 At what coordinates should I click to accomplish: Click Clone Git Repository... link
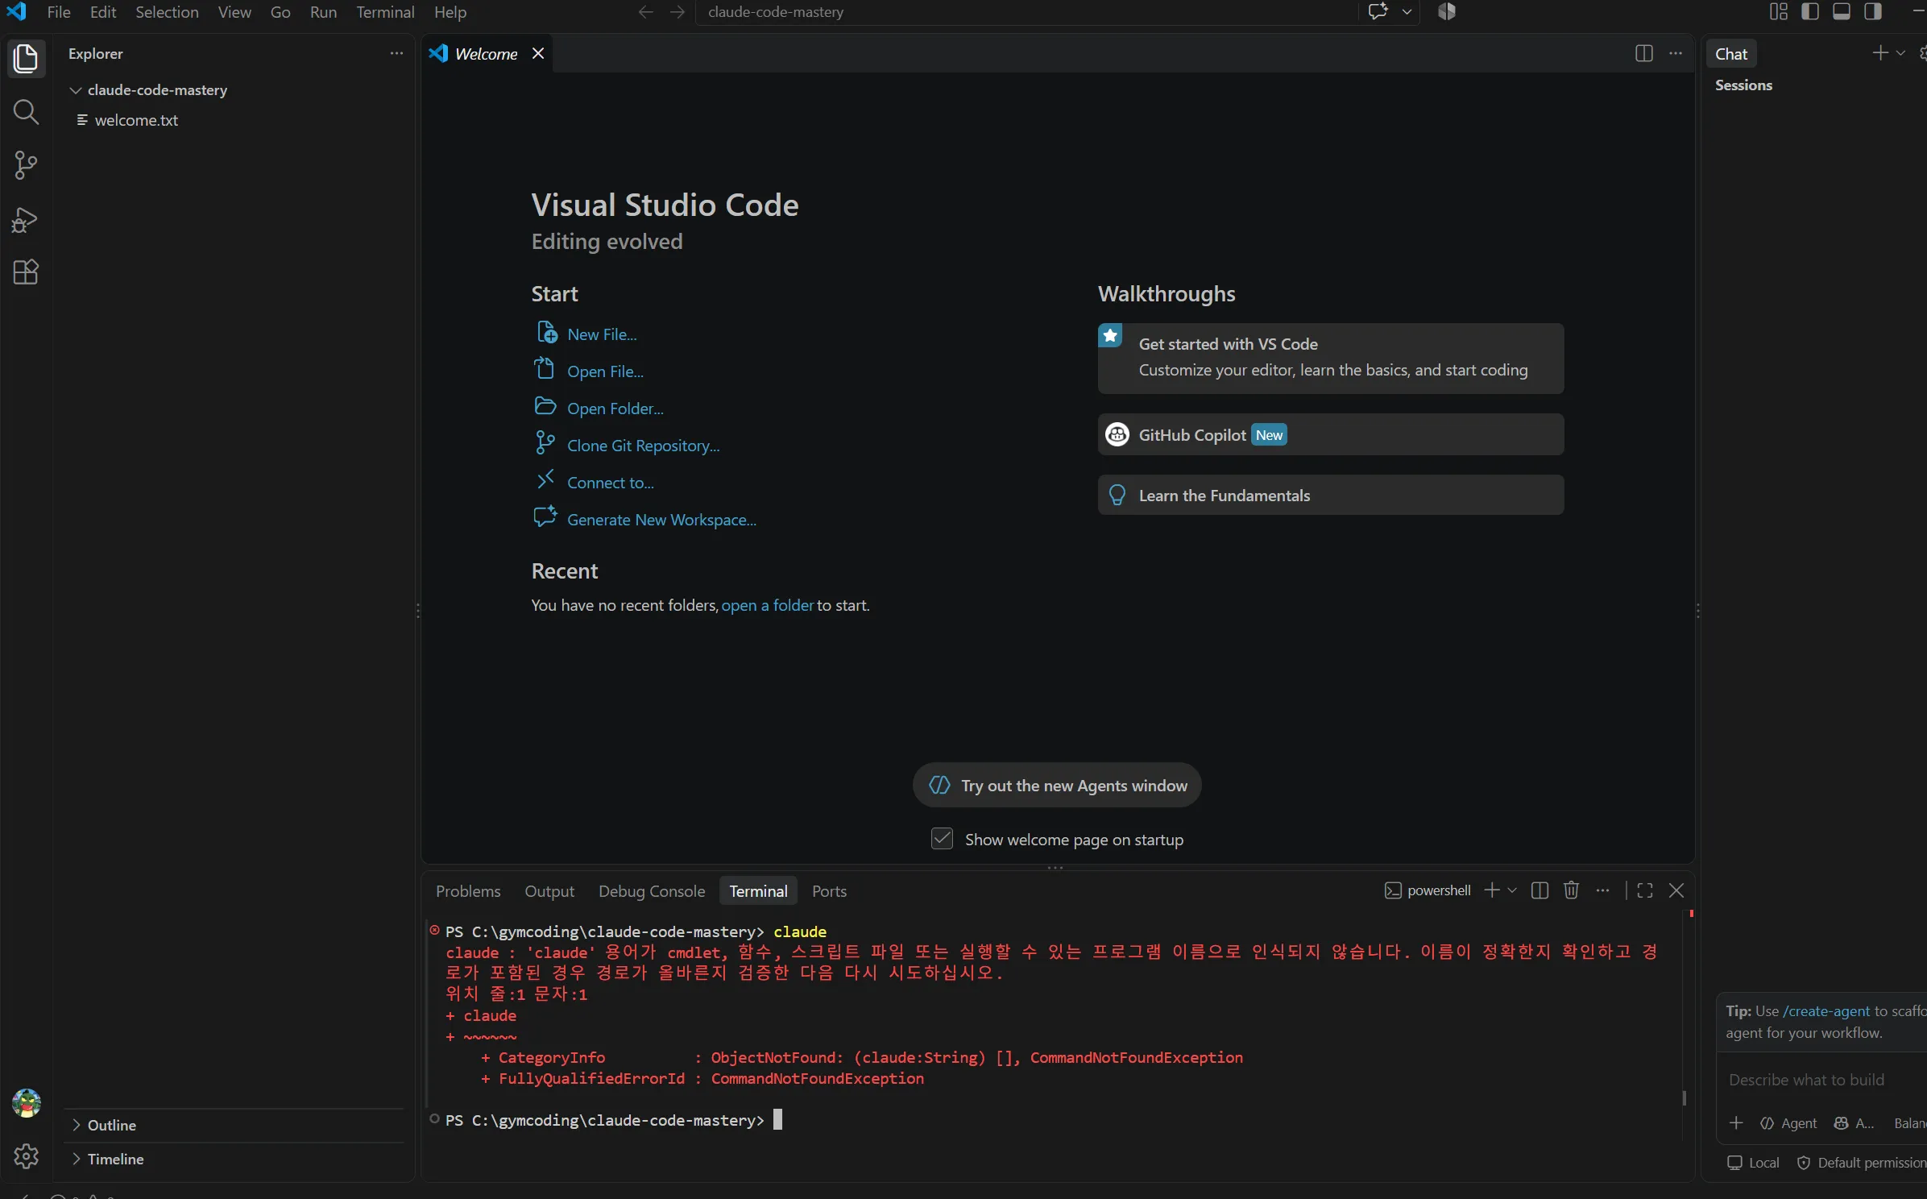[644, 446]
